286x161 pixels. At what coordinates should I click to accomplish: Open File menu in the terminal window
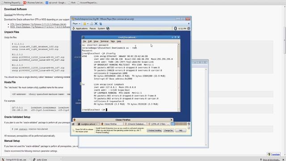point(84,42)
